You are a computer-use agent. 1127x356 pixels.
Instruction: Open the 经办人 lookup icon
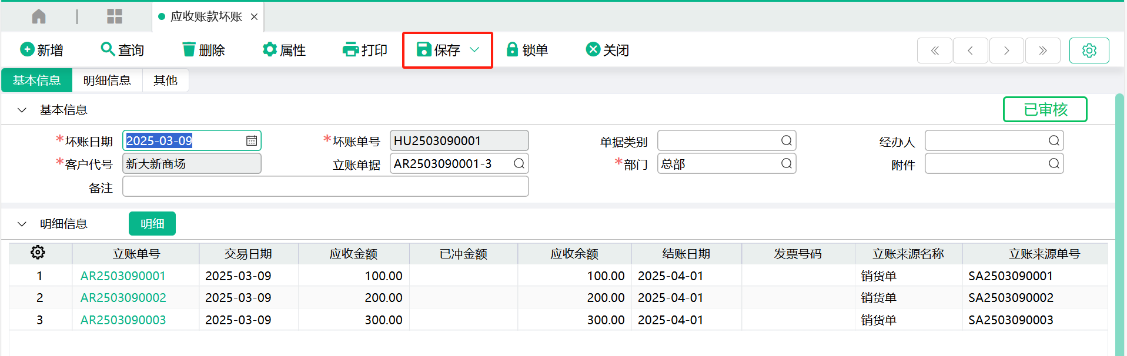[1054, 140]
